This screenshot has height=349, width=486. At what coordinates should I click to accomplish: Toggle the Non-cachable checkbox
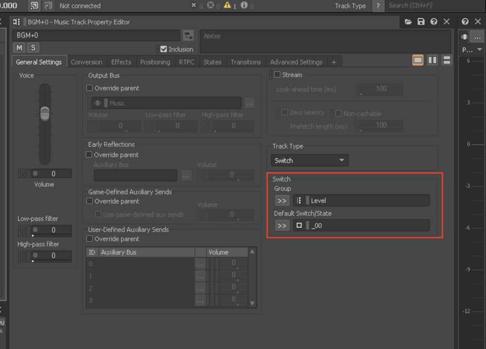point(338,113)
